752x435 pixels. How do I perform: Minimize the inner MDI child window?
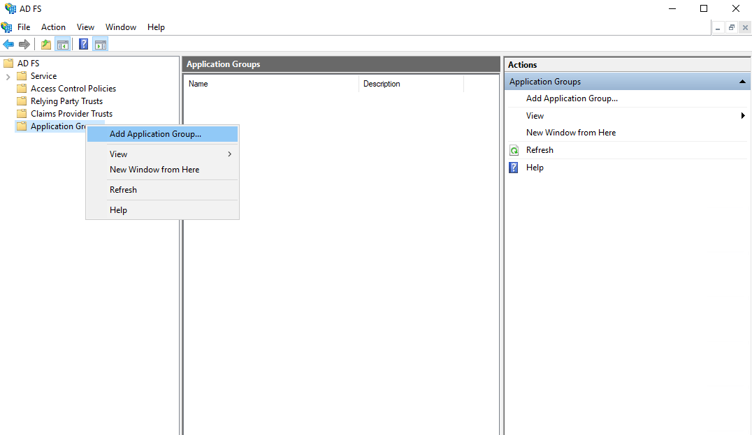[718, 28]
